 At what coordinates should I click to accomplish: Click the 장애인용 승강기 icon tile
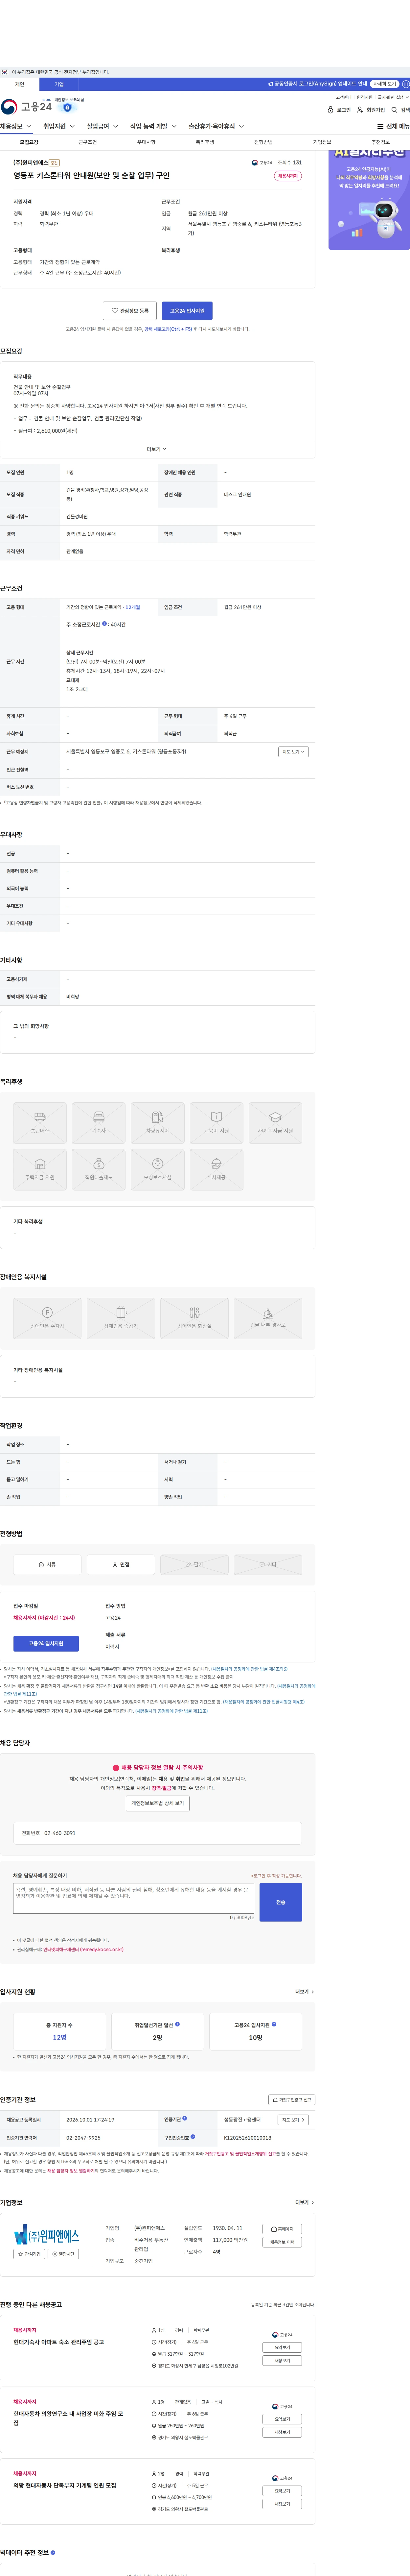tap(121, 1318)
